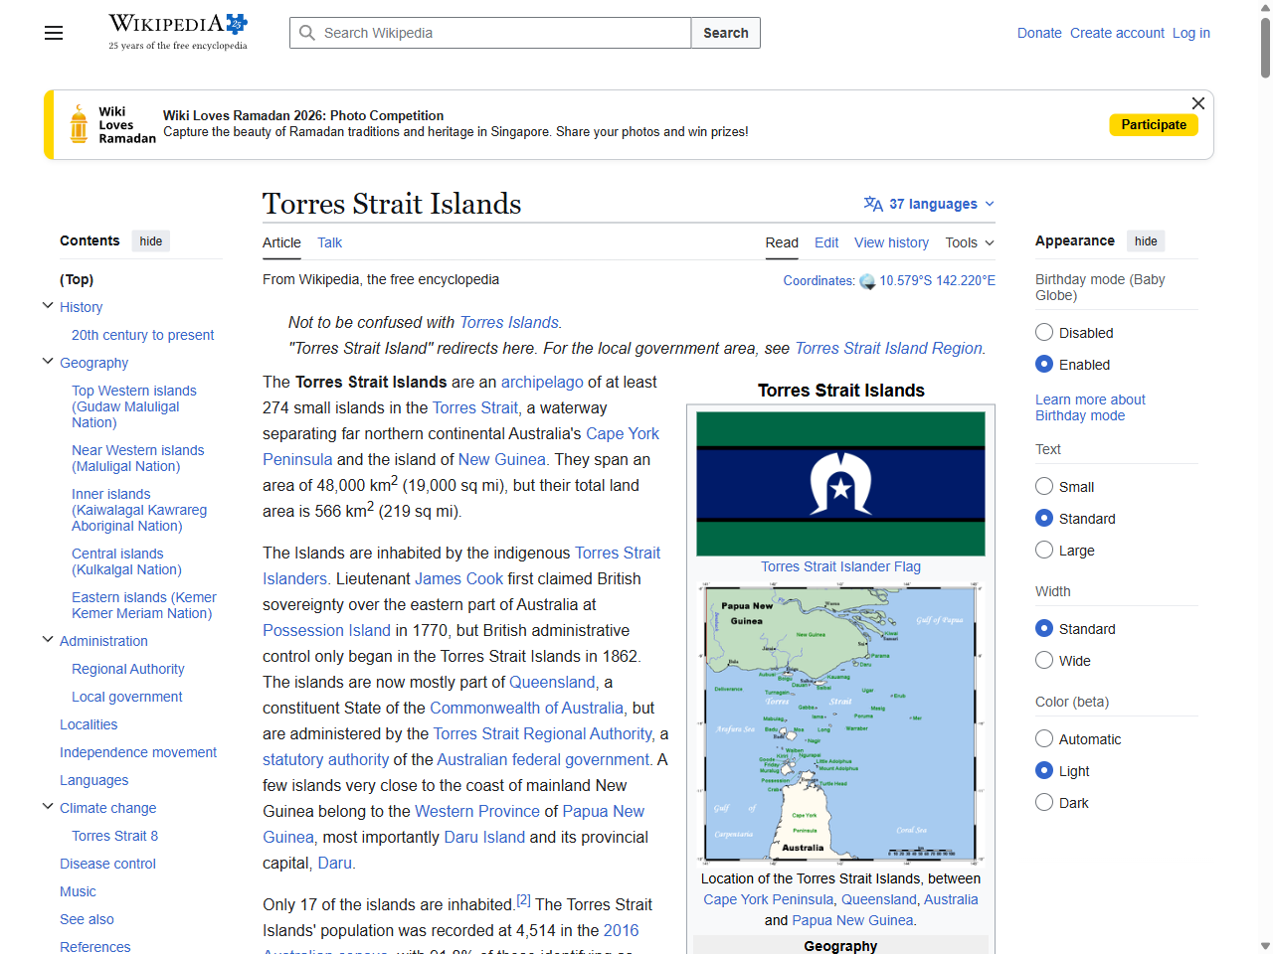Click the Participate button
Viewport: 1273px width, 954px height.
tap(1154, 124)
